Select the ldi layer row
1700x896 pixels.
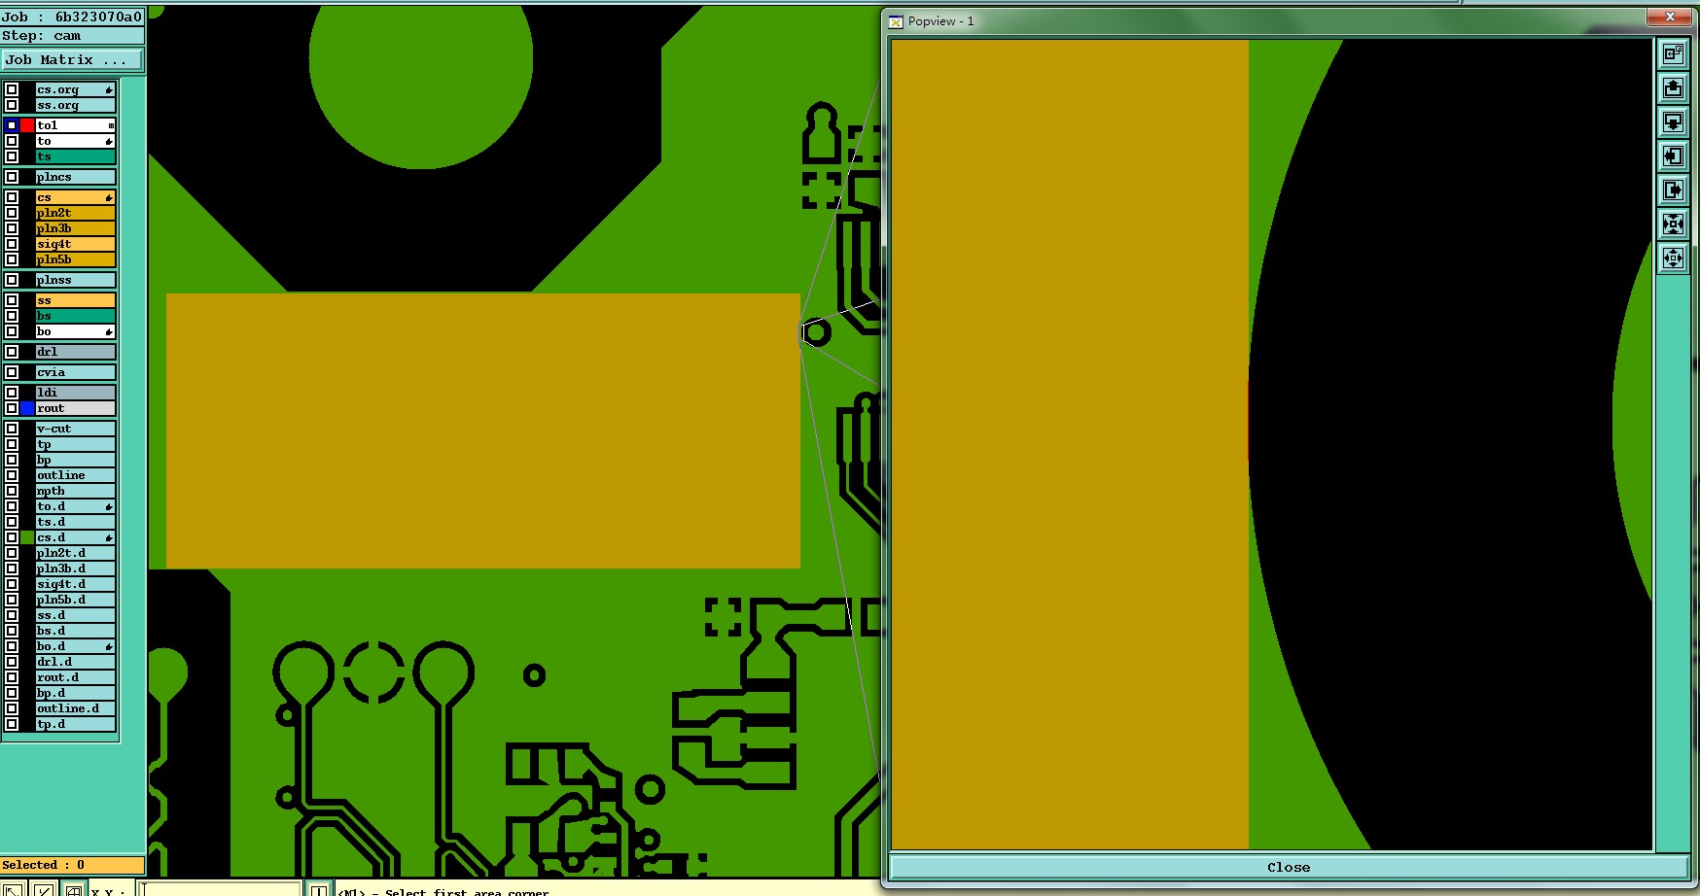pyautogui.click(x=76, y=393)
